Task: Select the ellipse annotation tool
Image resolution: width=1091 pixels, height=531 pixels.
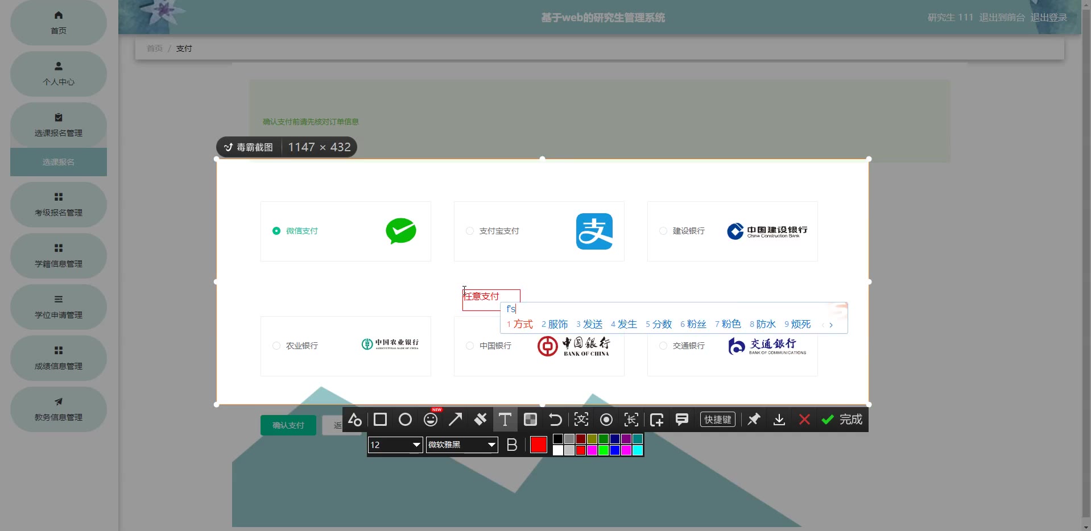Action: tap(405, 420)
